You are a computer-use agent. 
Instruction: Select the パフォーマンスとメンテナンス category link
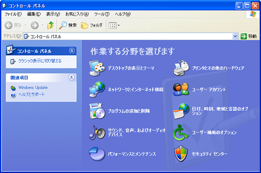tap(132, 154)
